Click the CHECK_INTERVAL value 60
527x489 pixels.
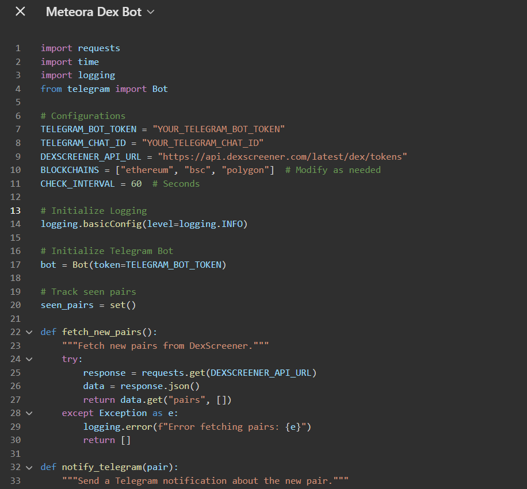pyautogui.click(x=136, y=183)
